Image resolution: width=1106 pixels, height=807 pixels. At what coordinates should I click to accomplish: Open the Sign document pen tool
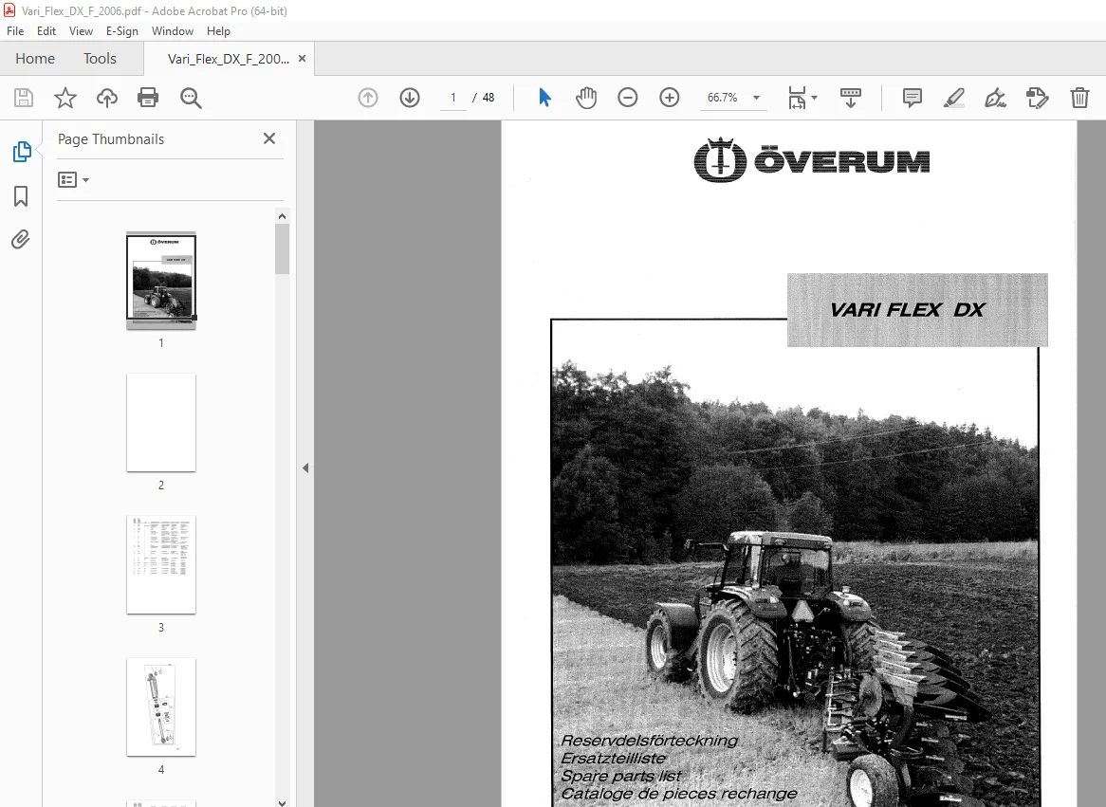coord(995,98)
